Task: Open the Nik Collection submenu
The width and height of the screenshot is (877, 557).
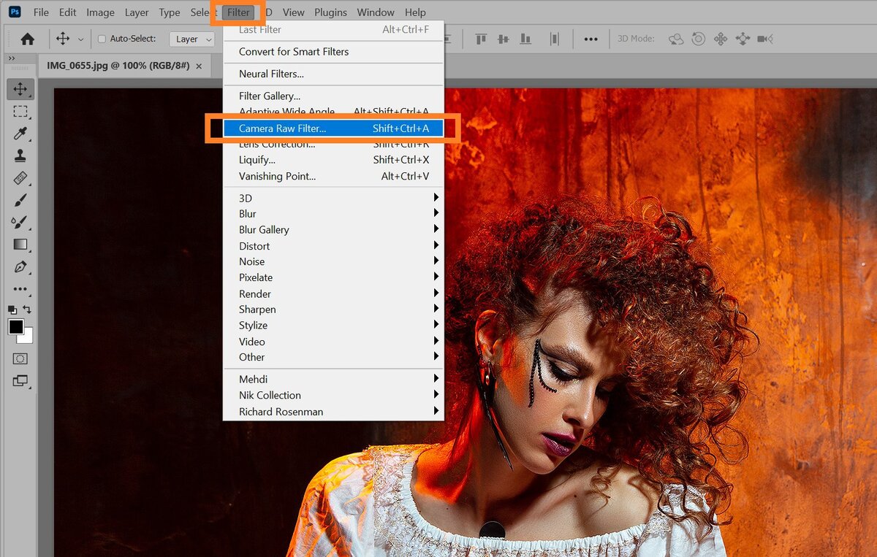Action: tap(333, 395)
